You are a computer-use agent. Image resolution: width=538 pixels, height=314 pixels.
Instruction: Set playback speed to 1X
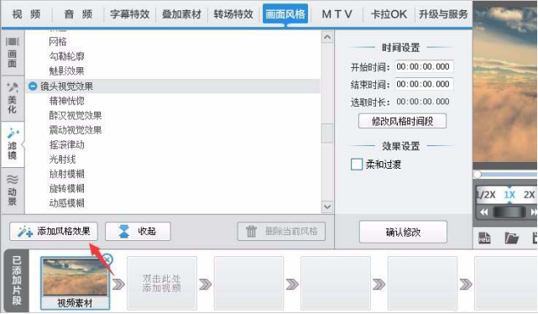click(x=509, y=195)
